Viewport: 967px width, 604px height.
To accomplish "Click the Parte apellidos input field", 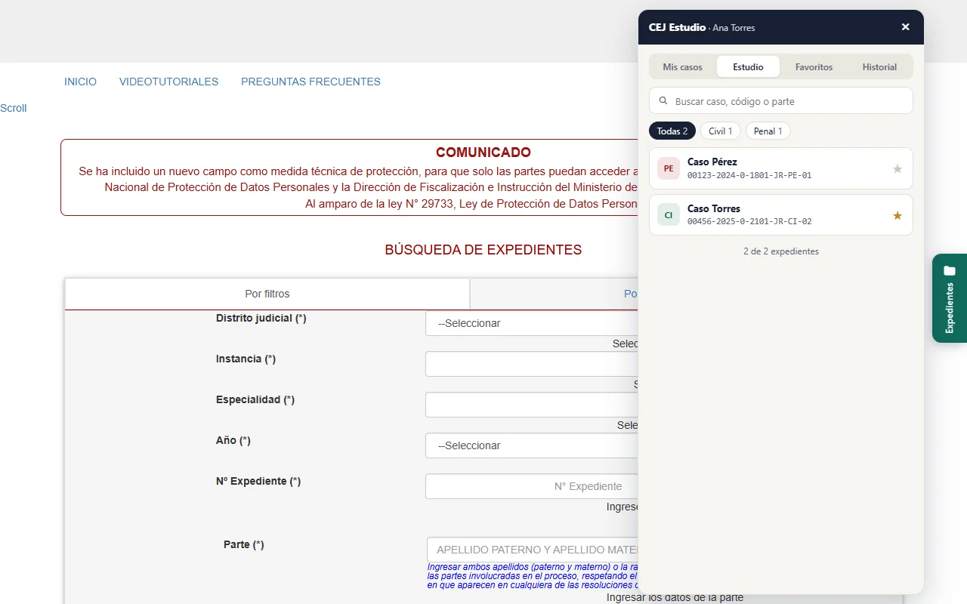I will (x=533, y=550).
